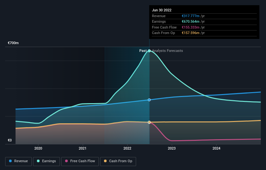The width and height of the screenshot is (266, 170).
Task: Click the 'Earnings' row label in tooltip
Action: pos(159,21)
